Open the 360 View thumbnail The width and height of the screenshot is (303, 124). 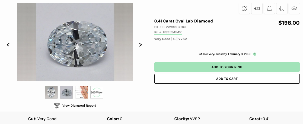pyautogui.click(x=97, y=92)
